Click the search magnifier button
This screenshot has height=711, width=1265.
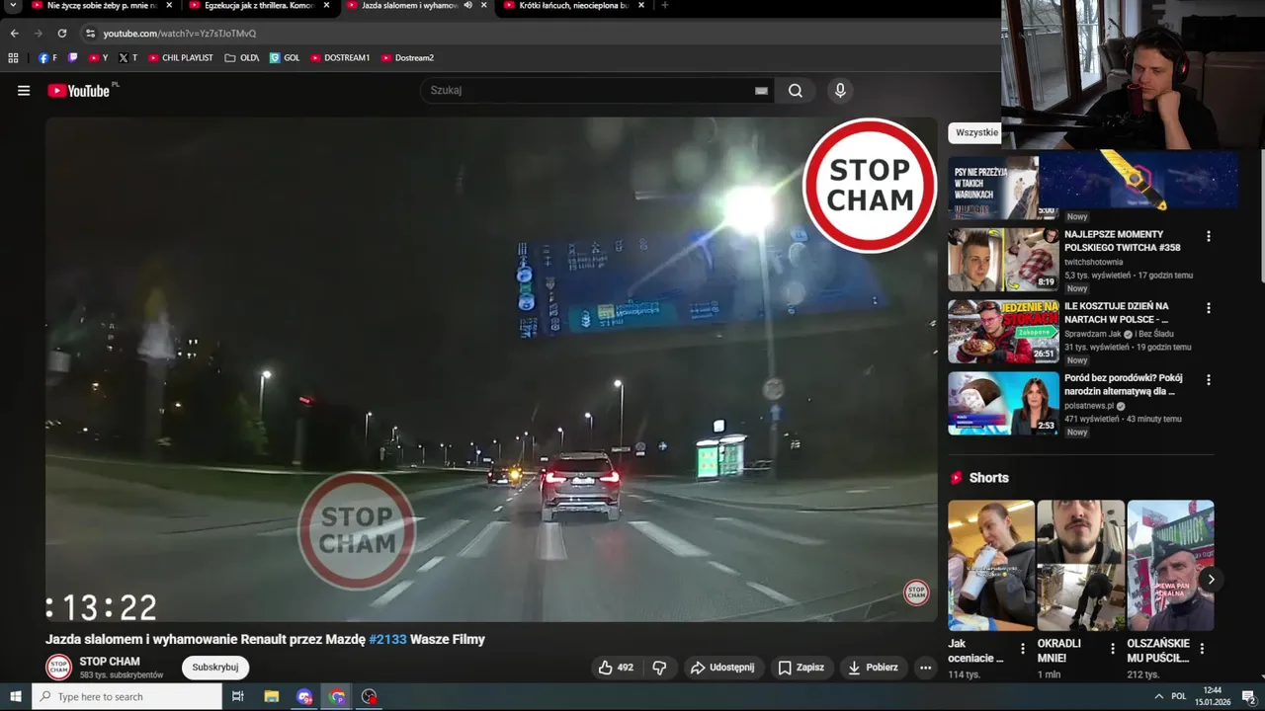(796, 91)
